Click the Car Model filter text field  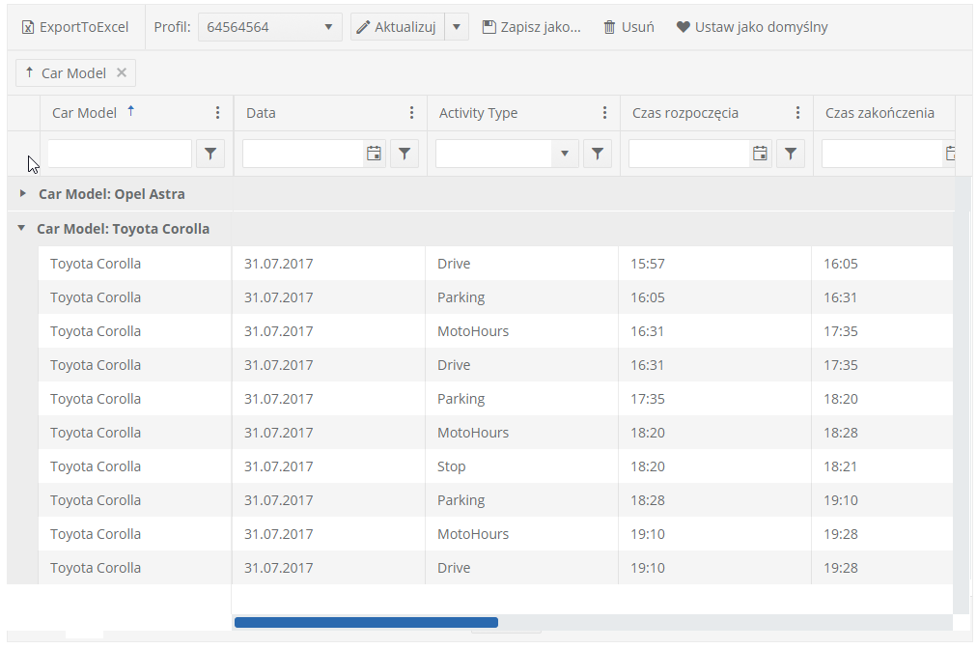click(120, 154)
